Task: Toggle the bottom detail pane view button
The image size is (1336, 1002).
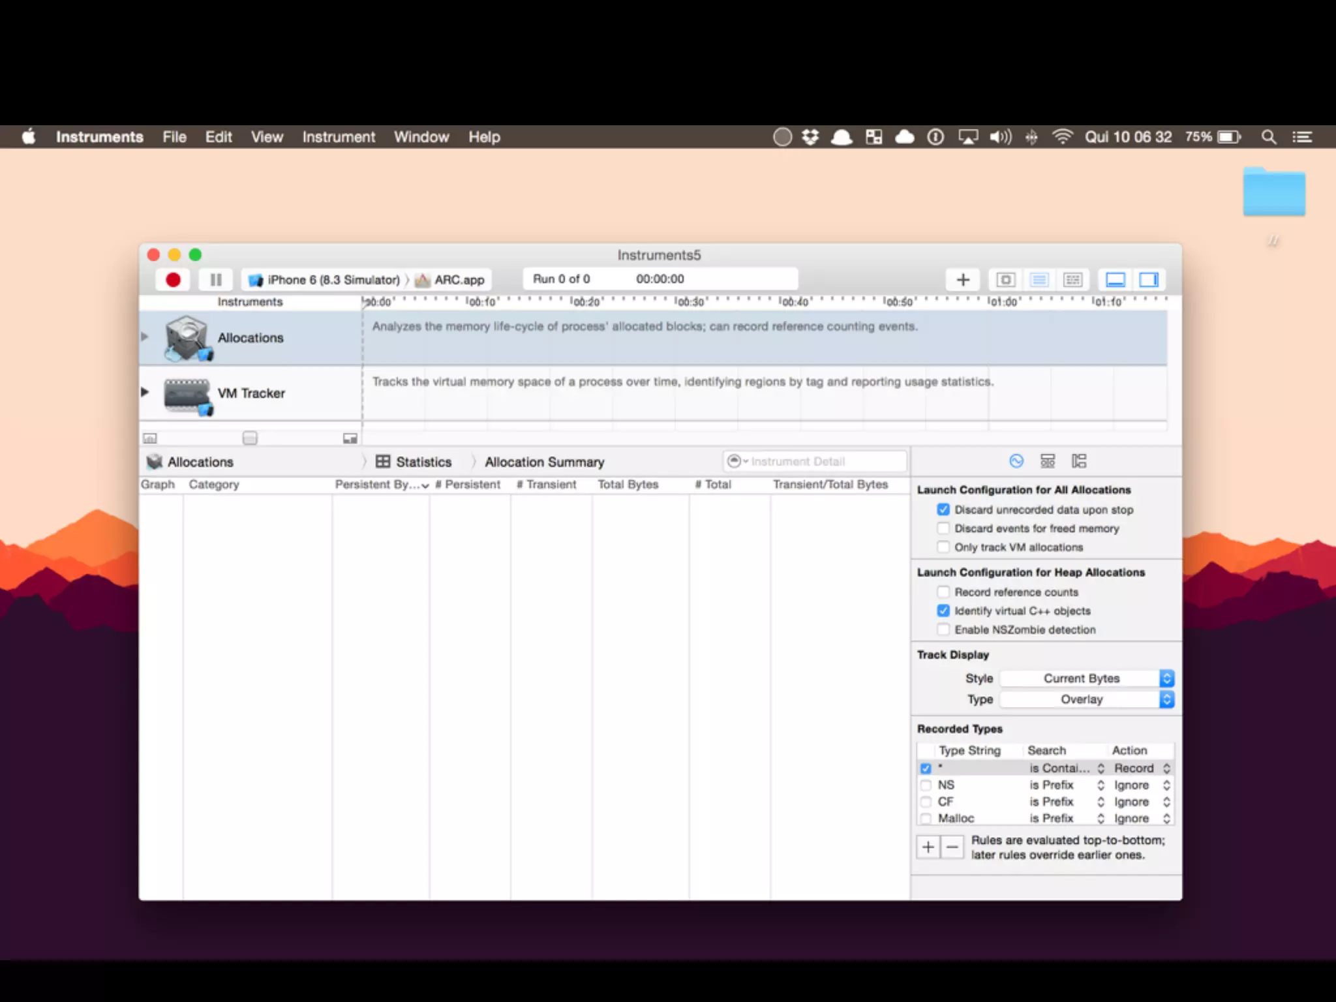Action: coord(1116,280)
